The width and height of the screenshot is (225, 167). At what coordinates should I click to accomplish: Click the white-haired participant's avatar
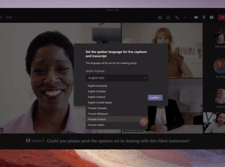(220, 96)
